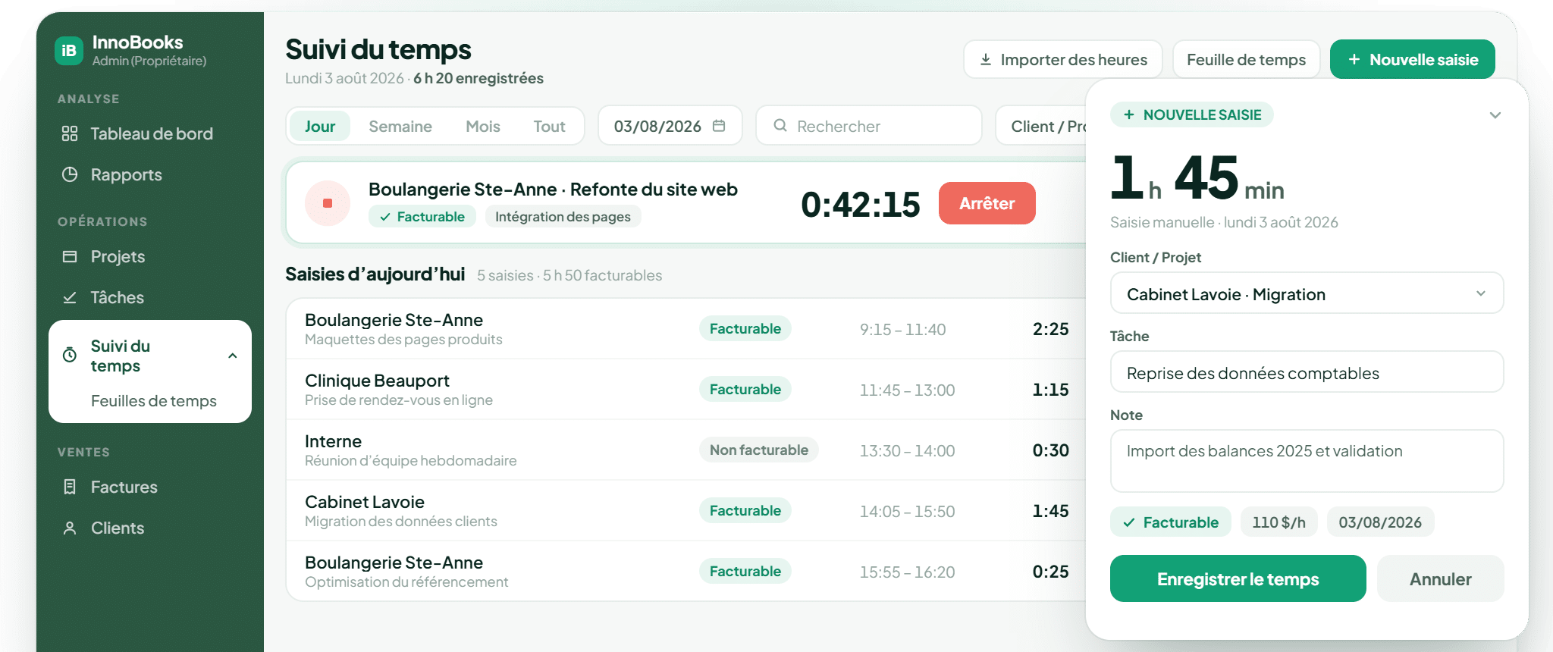Open Feuille de temps button
This screenshot has height=652, width=1553.
(1246, 59)
